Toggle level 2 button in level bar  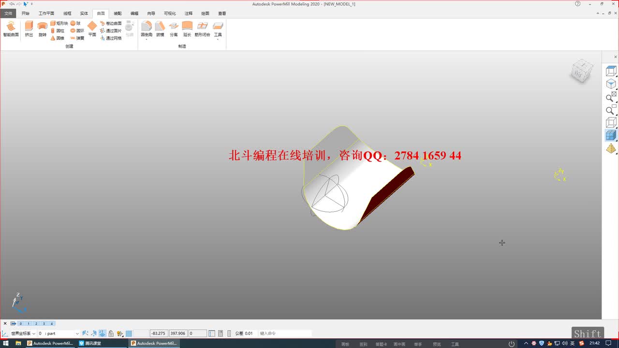point(36,324)
